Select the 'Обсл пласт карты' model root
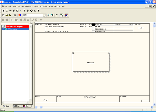The image size is (156, 112). tap(14, 27)
